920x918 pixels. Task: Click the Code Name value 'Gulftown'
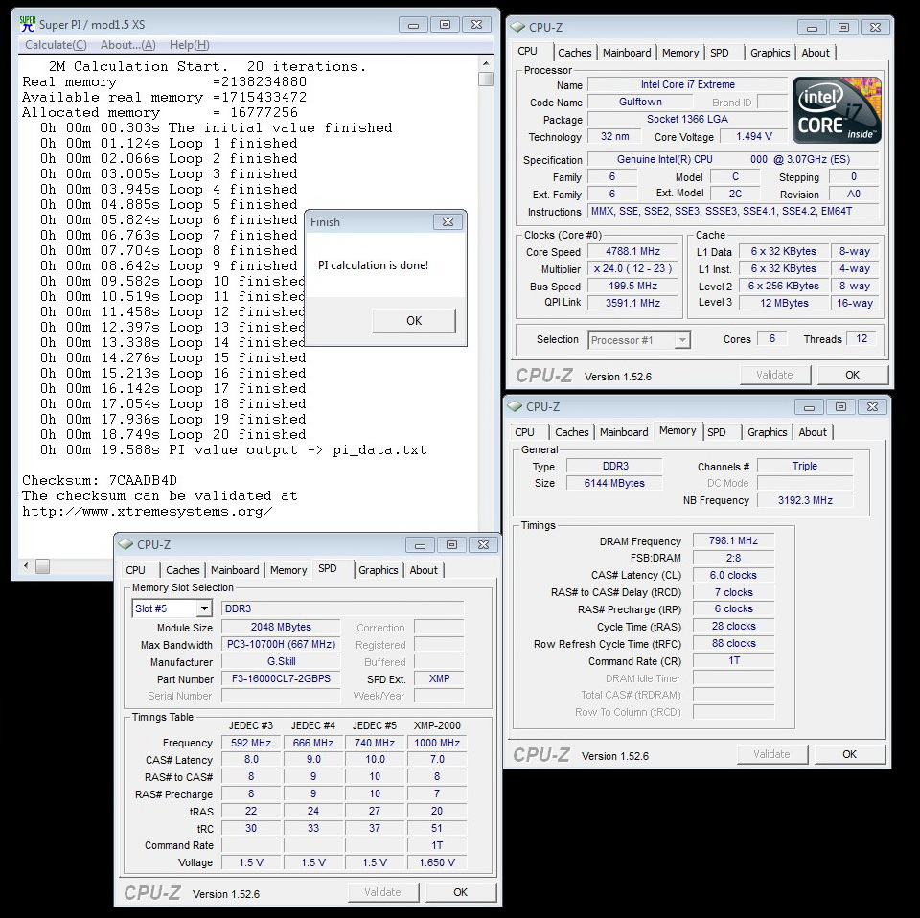640,103
